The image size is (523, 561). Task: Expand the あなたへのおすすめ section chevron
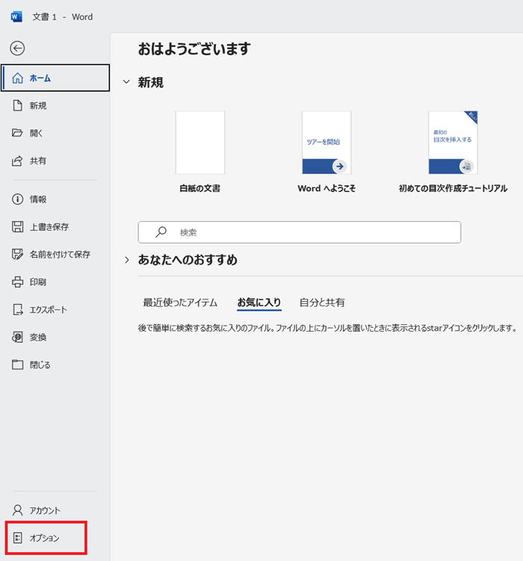coord(126,260)
